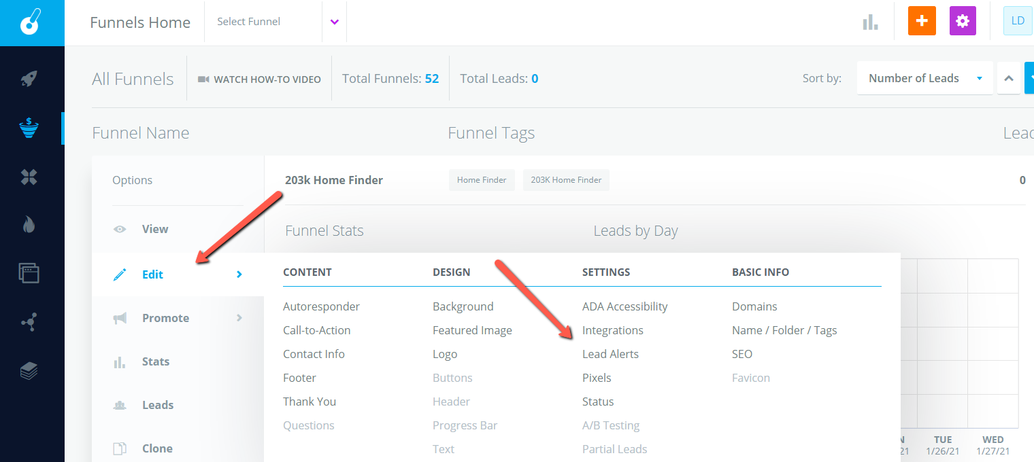Open the pinwheel sidebar icon
Viewport: 1034px width, 462px height.
(x=29, y=177)
